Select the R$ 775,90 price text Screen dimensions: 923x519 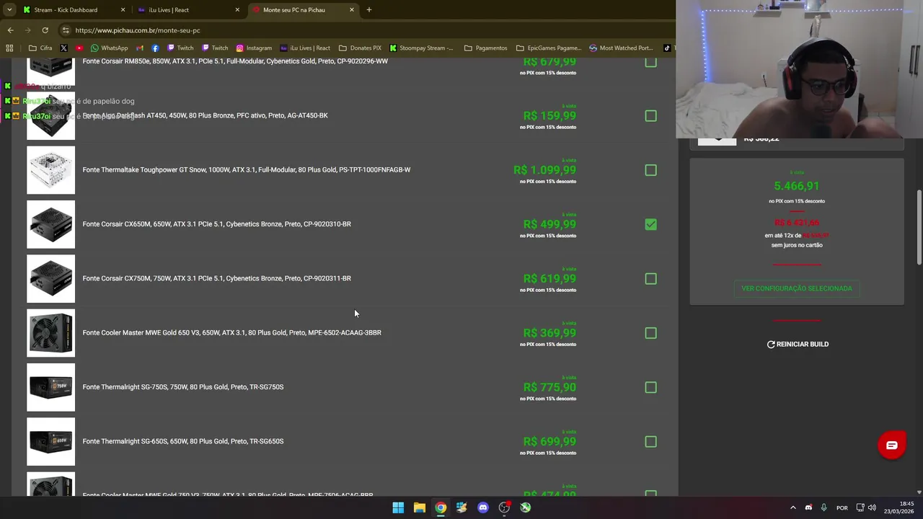point(549,387)
